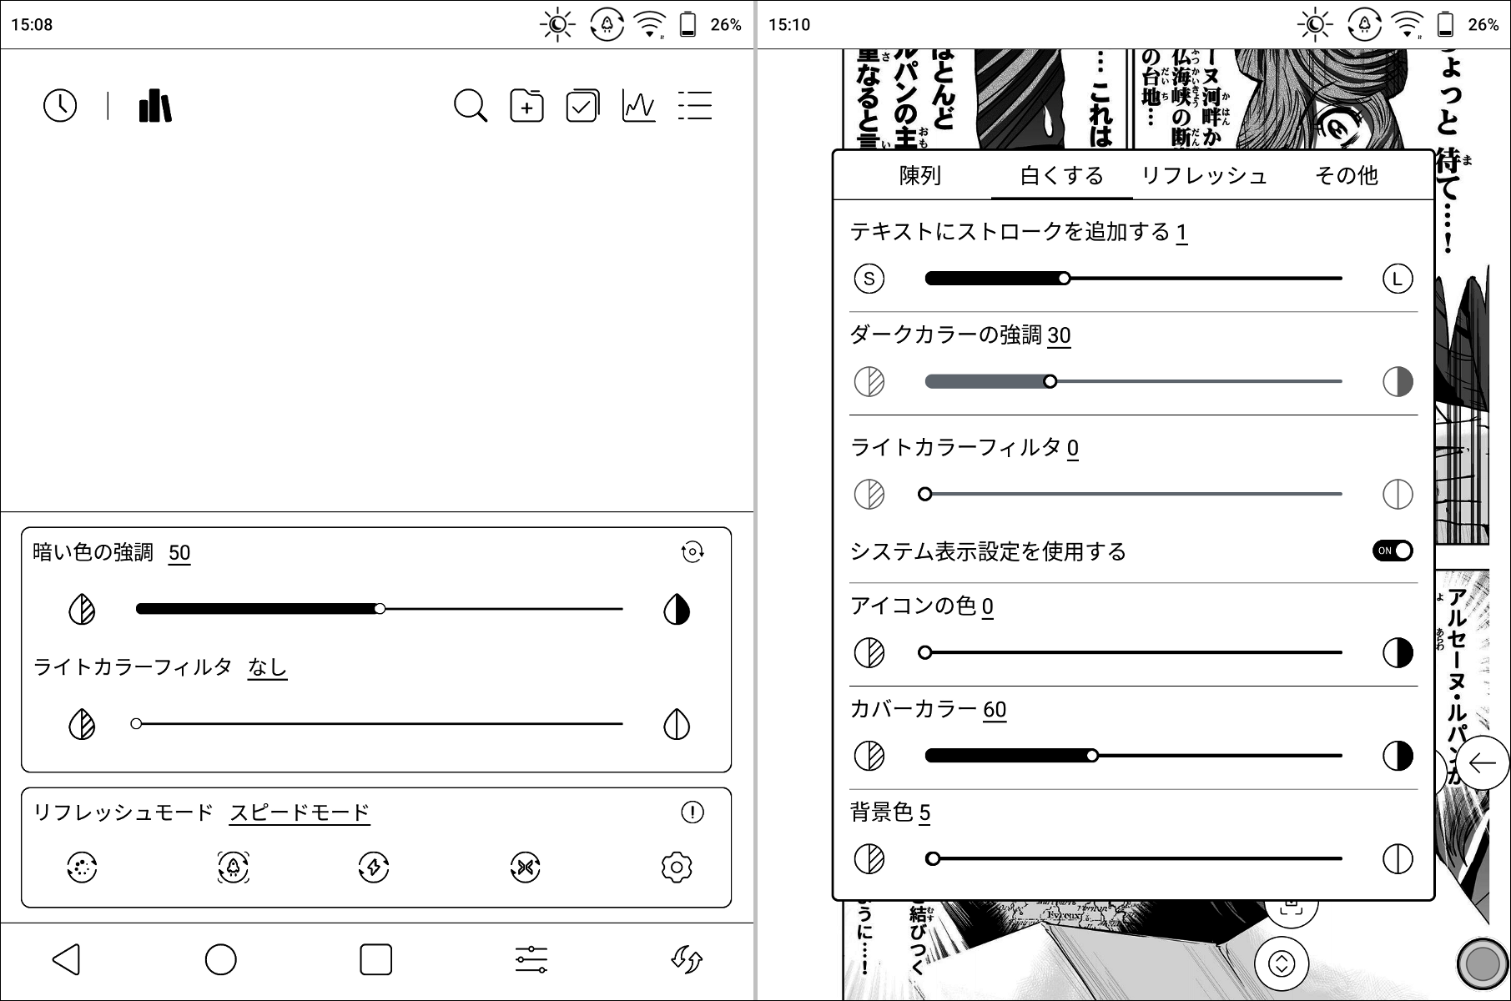This screenshot has width=1511, height=1001.
Task: Open the reading statistics icon
Action: (x=637, y=105)
